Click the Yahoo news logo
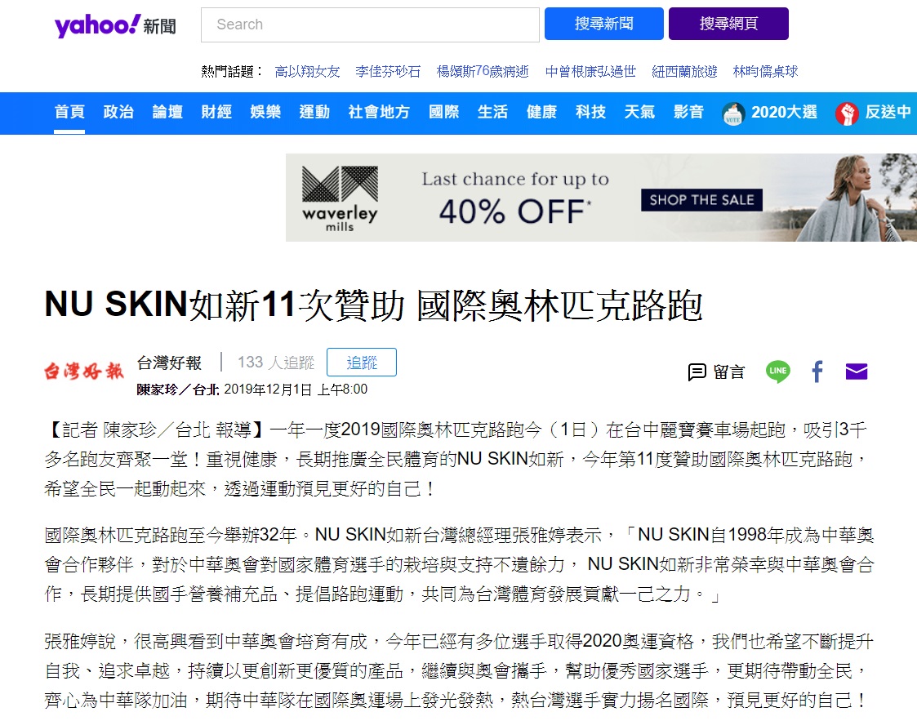 [114, 25]
